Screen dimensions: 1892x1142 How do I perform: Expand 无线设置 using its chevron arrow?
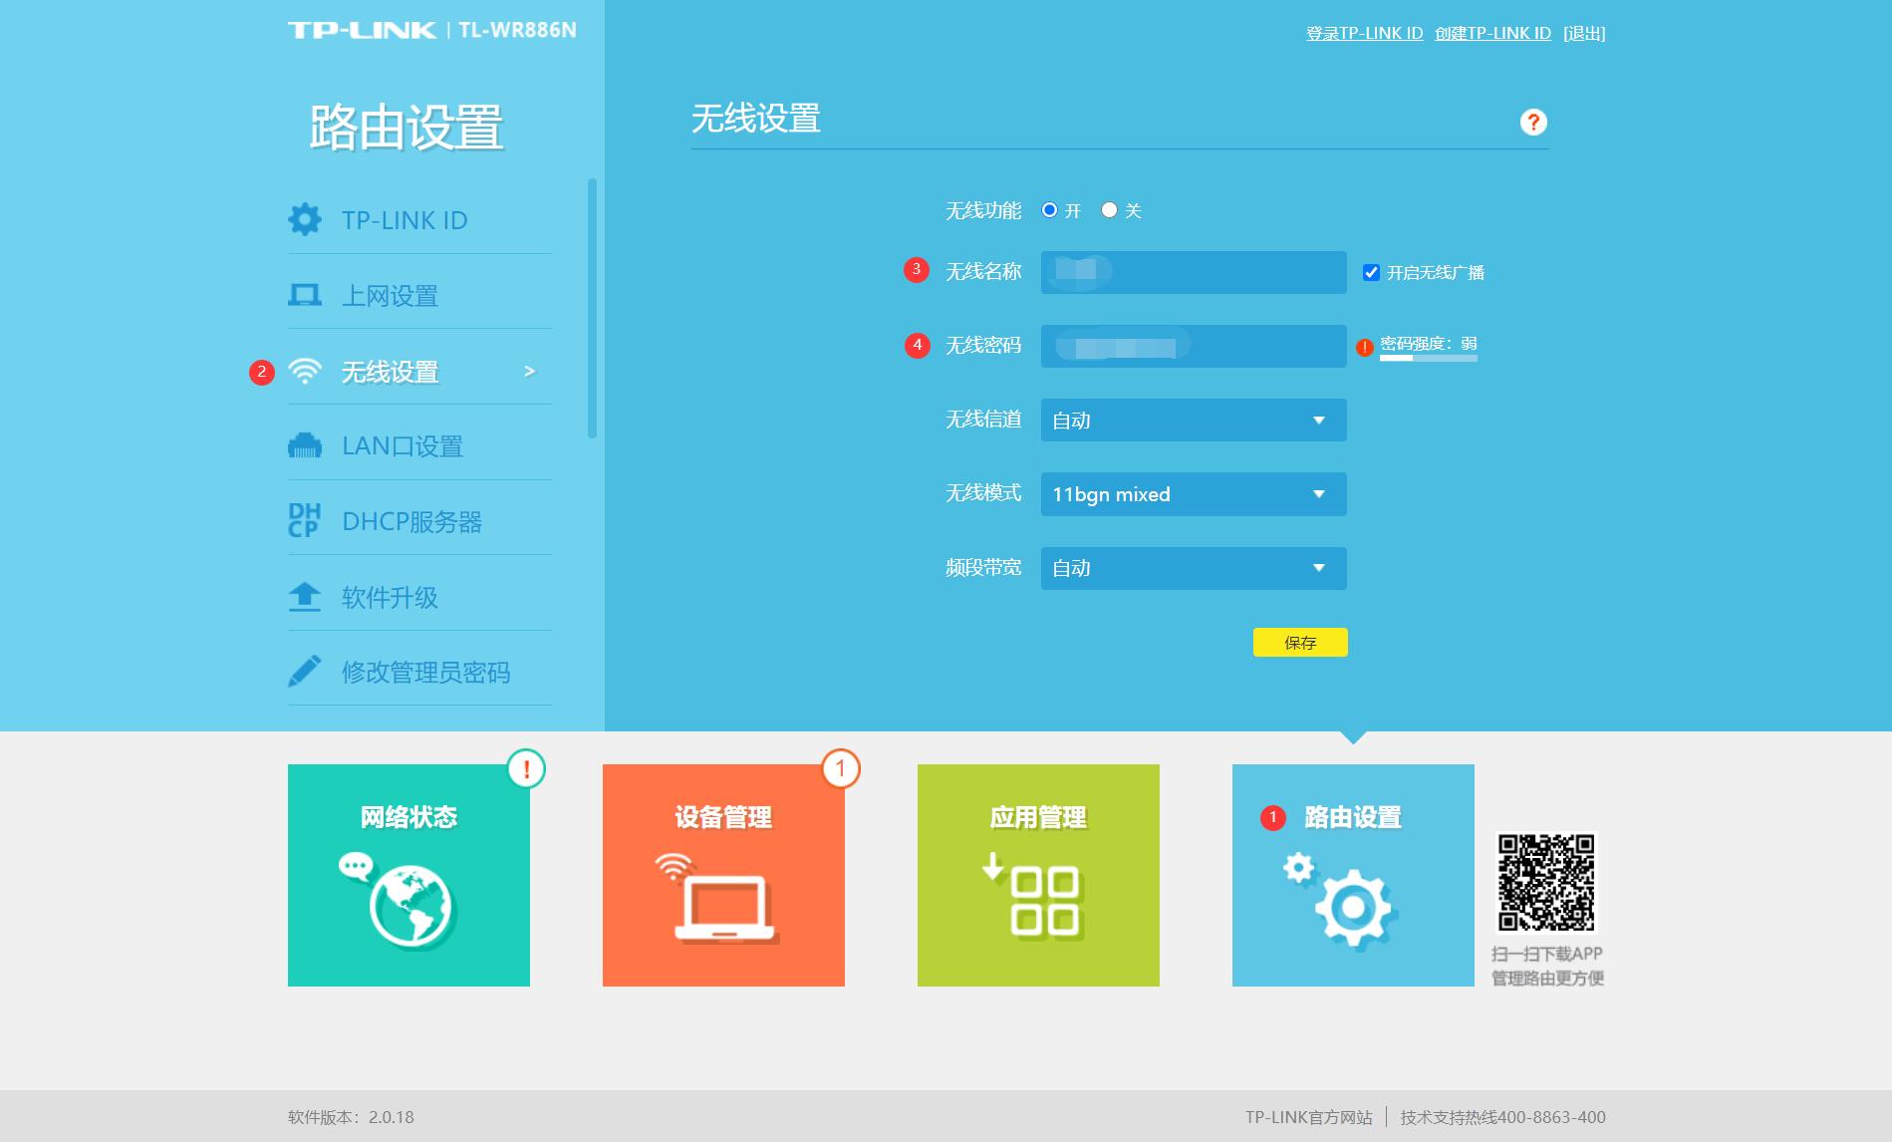pyautogui.click(x=529, y=371)
